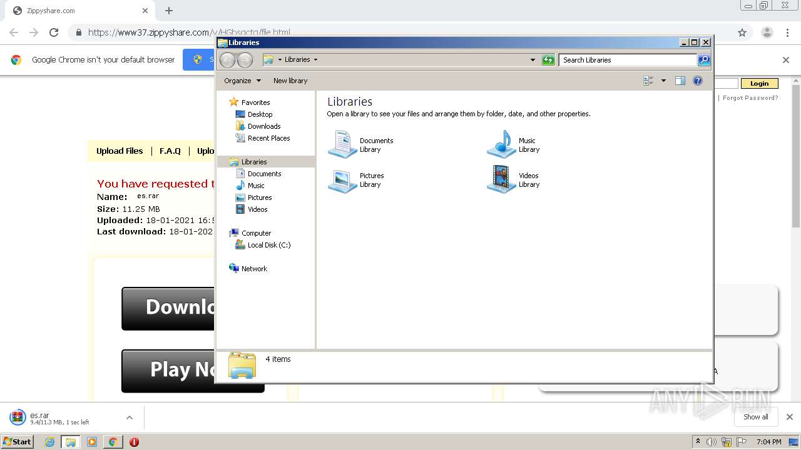
Task: Click the search magnifier icon in Libraries
Action: tap(704, 60)
